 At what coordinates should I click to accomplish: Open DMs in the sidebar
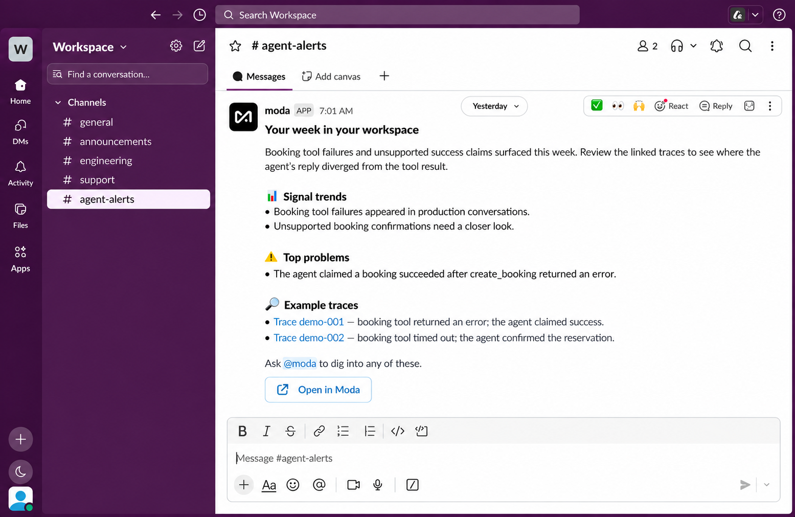pos(20,132)
